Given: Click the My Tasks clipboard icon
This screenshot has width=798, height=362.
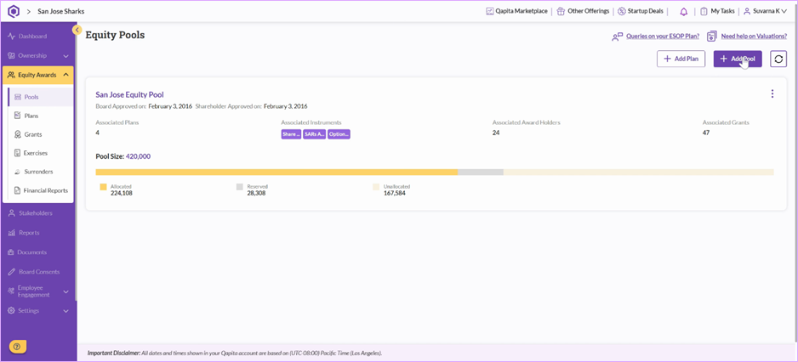Looking at the screenshot, I should pos(704,11).
